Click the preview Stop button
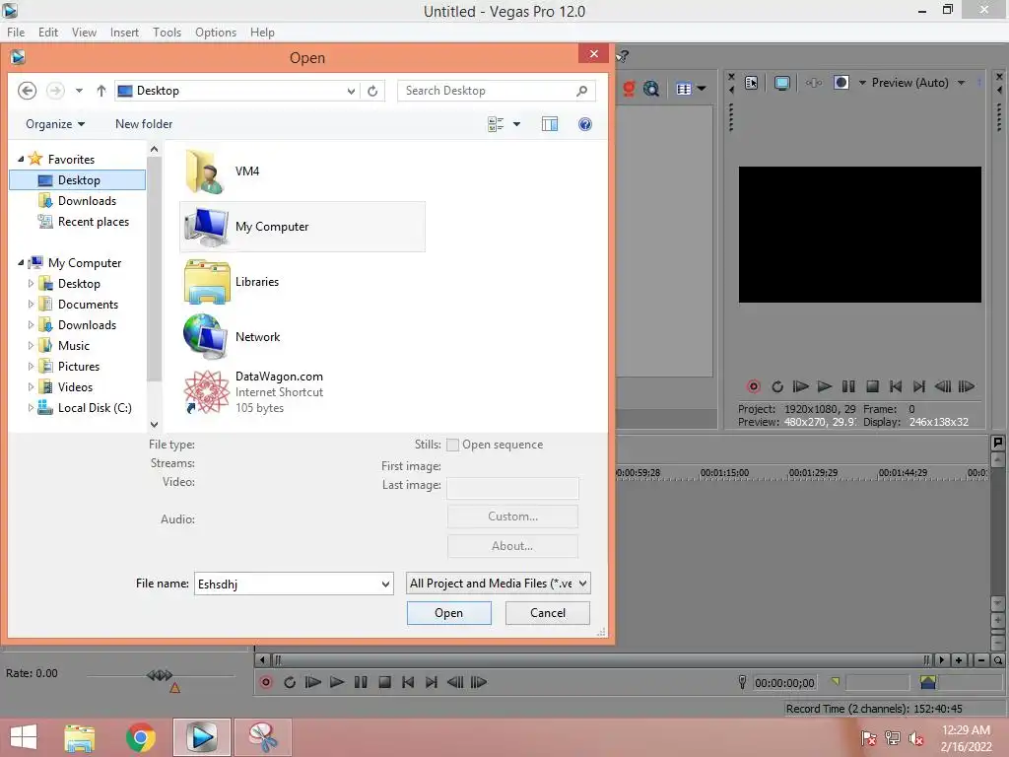The width and height of the screenshot is (1009, 757). pyautogui.click(x=872, y=386)
